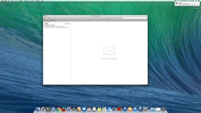Open Spotlight search in the menu bar
This screenshot has width=201, height=113.
(196, 1)
